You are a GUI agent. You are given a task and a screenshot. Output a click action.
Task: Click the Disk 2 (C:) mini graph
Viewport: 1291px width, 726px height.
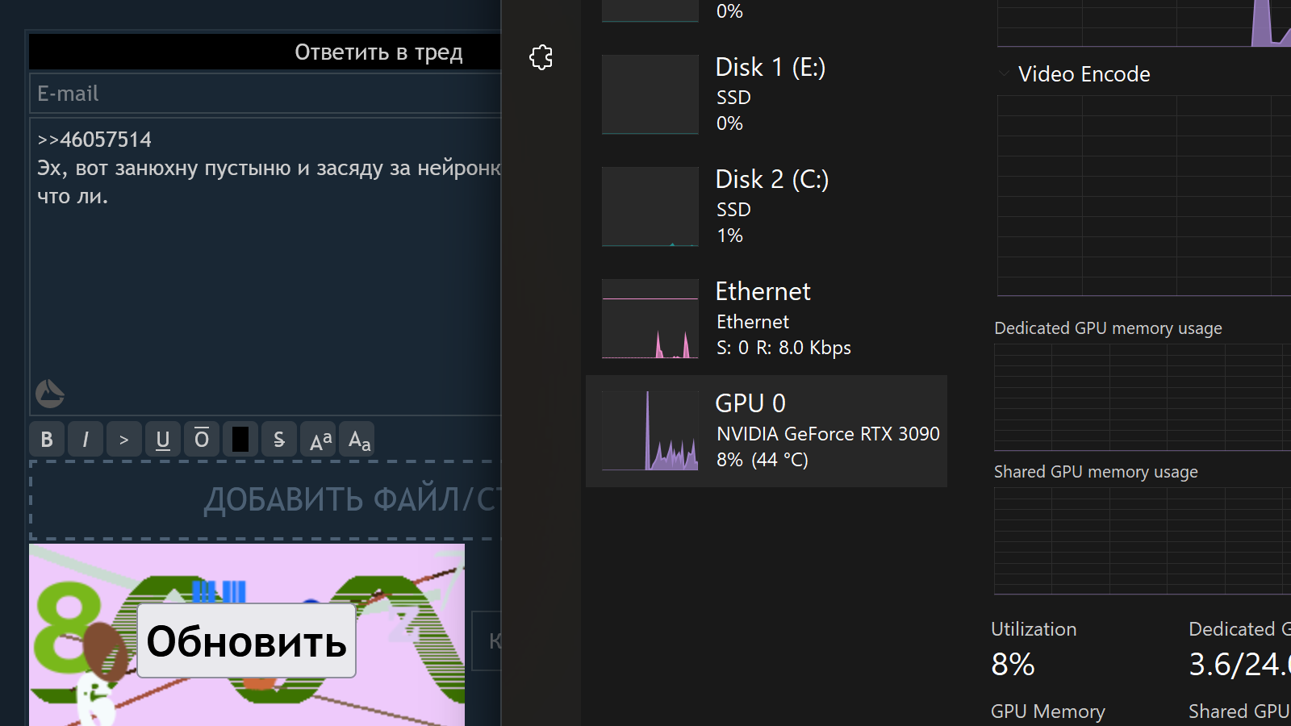tap(650, 207)
